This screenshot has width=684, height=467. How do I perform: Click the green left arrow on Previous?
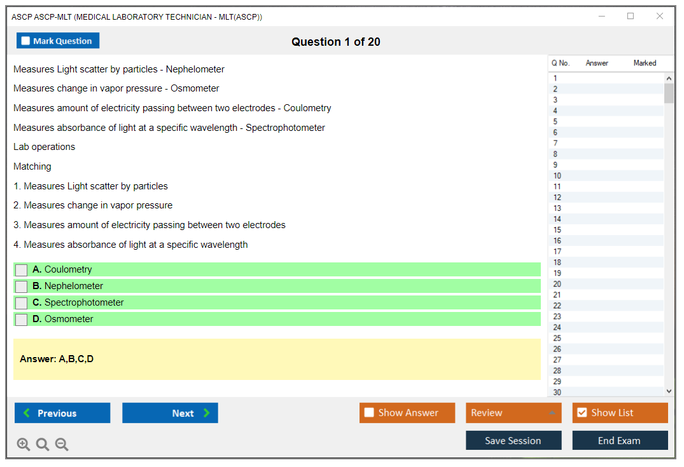pos(26,413)
